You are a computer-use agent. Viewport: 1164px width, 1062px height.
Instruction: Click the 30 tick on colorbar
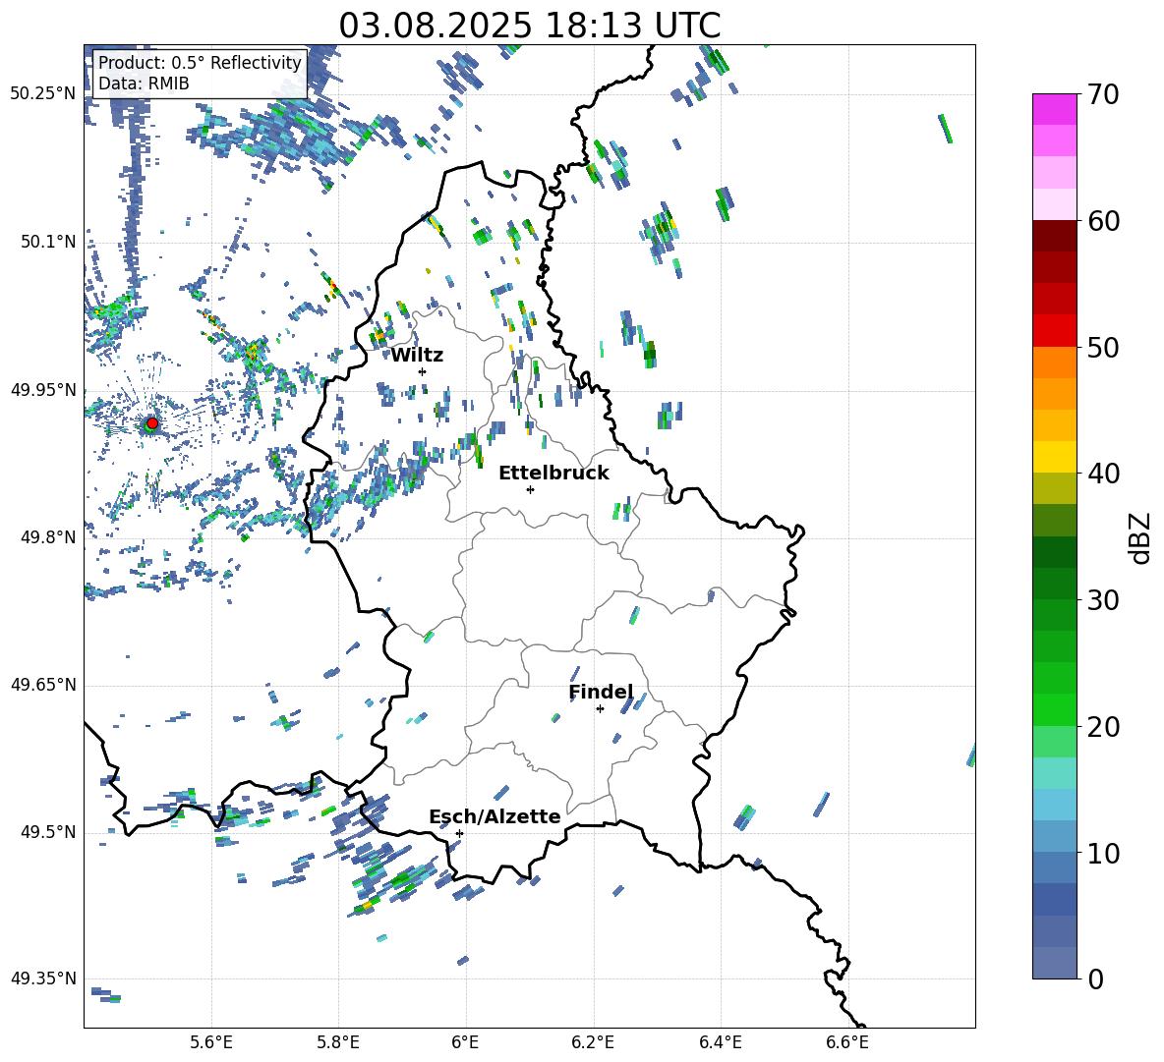coord(1103,600)
